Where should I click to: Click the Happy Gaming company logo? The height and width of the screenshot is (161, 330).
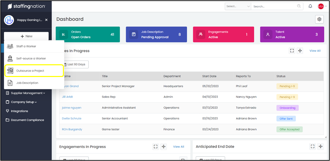point(9,20)
